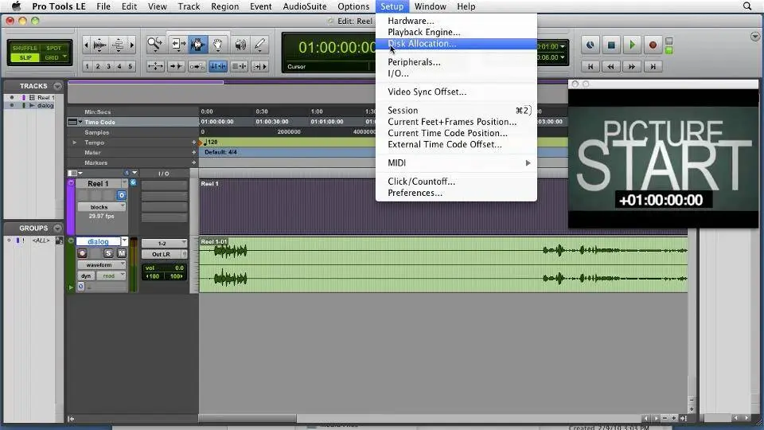Click the vol 0.0 volume field

[x=164, y=268]
